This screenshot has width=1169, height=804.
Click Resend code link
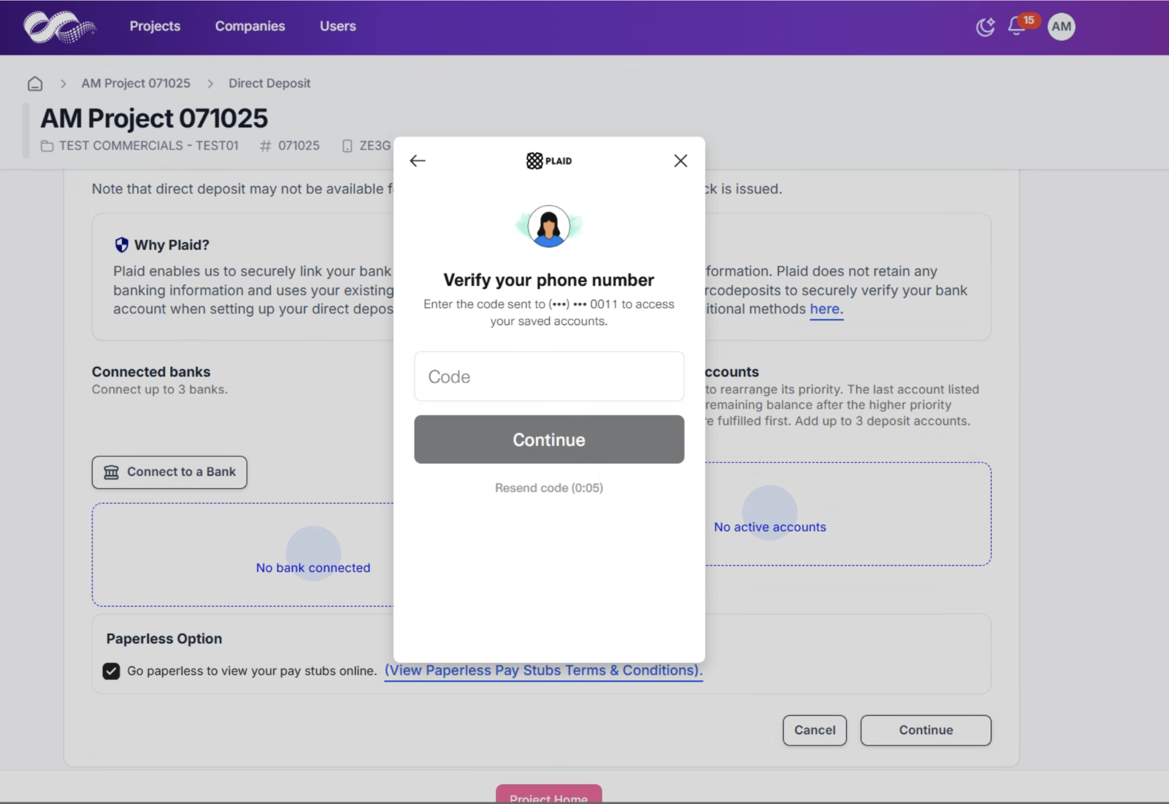(x=549, y=488)
